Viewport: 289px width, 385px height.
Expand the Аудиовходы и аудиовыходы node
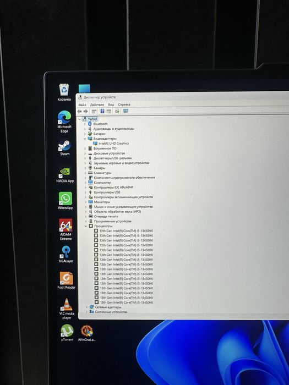click(x=85, y=129)
